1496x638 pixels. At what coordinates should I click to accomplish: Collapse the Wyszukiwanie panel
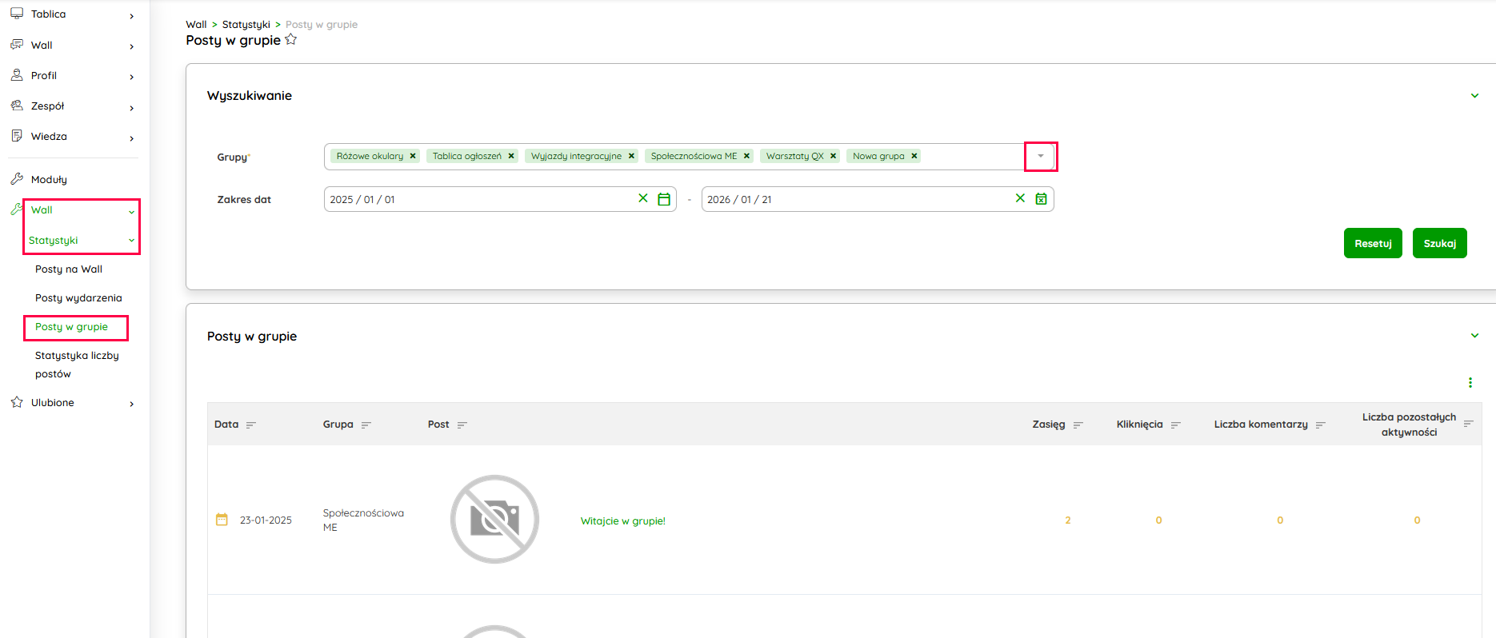[1474, 96]
